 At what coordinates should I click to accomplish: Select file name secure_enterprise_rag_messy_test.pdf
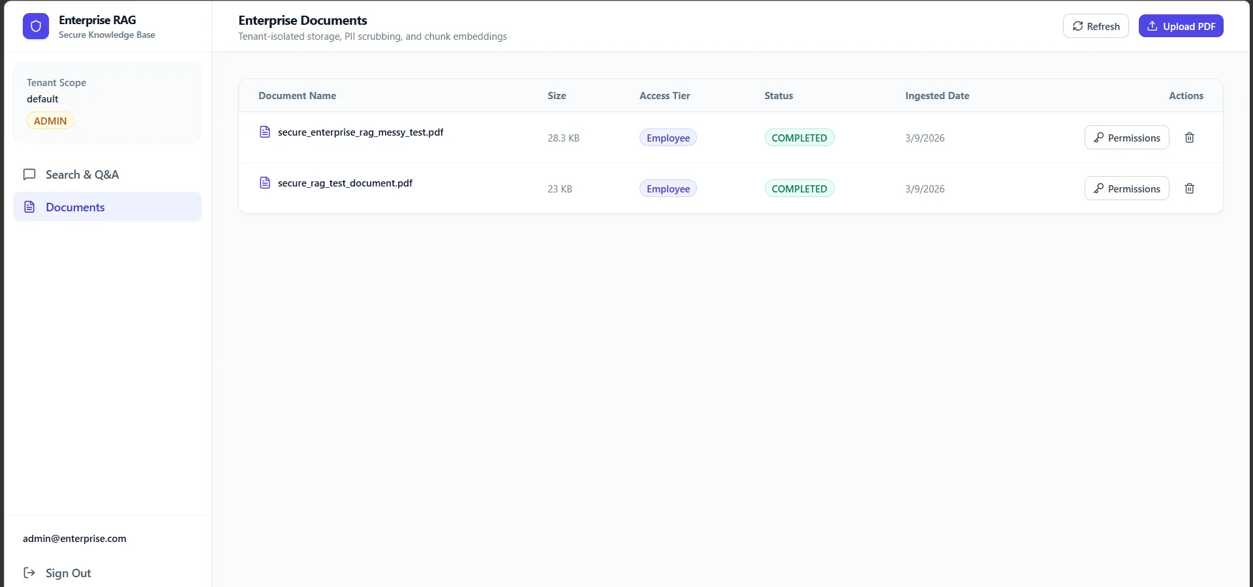[360, 132]
